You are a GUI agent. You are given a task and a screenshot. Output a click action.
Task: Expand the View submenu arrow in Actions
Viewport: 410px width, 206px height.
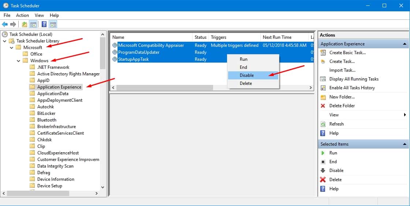pyautogui.click(x=405, y=115)
